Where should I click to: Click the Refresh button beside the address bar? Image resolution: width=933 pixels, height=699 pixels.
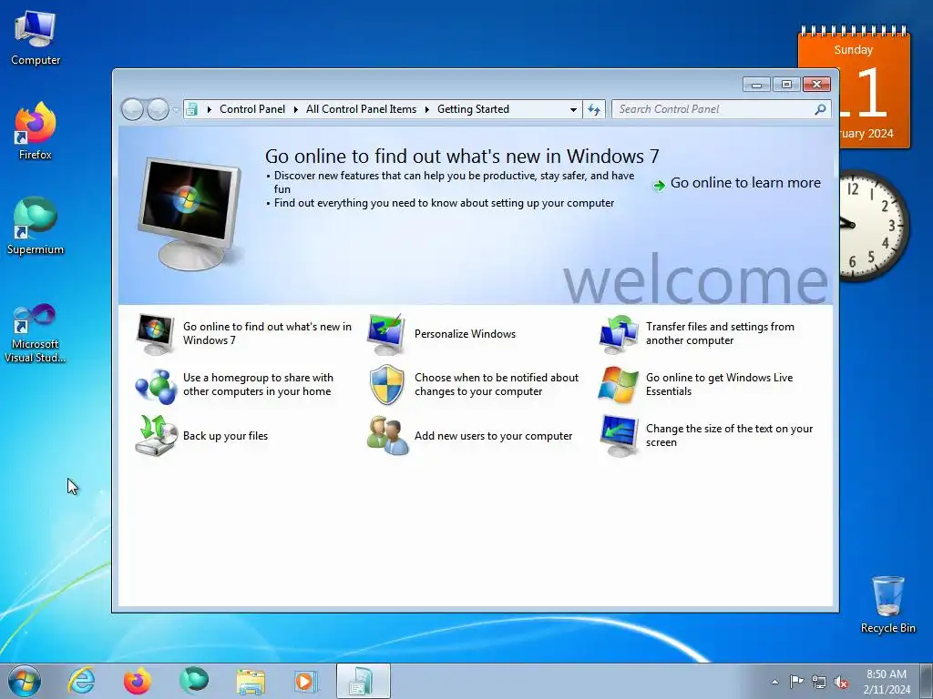594,109
